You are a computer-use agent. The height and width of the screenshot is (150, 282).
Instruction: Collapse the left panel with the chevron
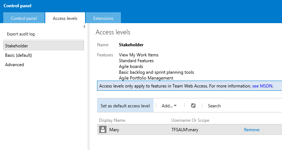click(x=84, y=27)
